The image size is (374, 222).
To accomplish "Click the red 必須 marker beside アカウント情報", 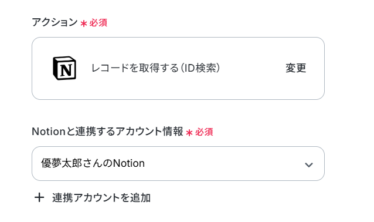I will [204, 132].
